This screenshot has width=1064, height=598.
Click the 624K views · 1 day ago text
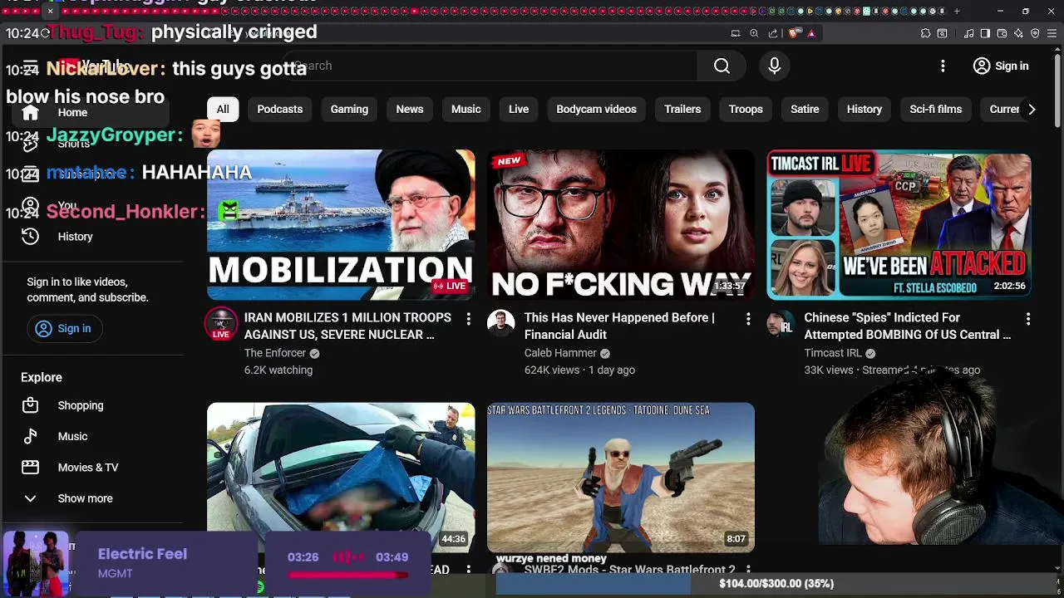[x=579, y=370]
